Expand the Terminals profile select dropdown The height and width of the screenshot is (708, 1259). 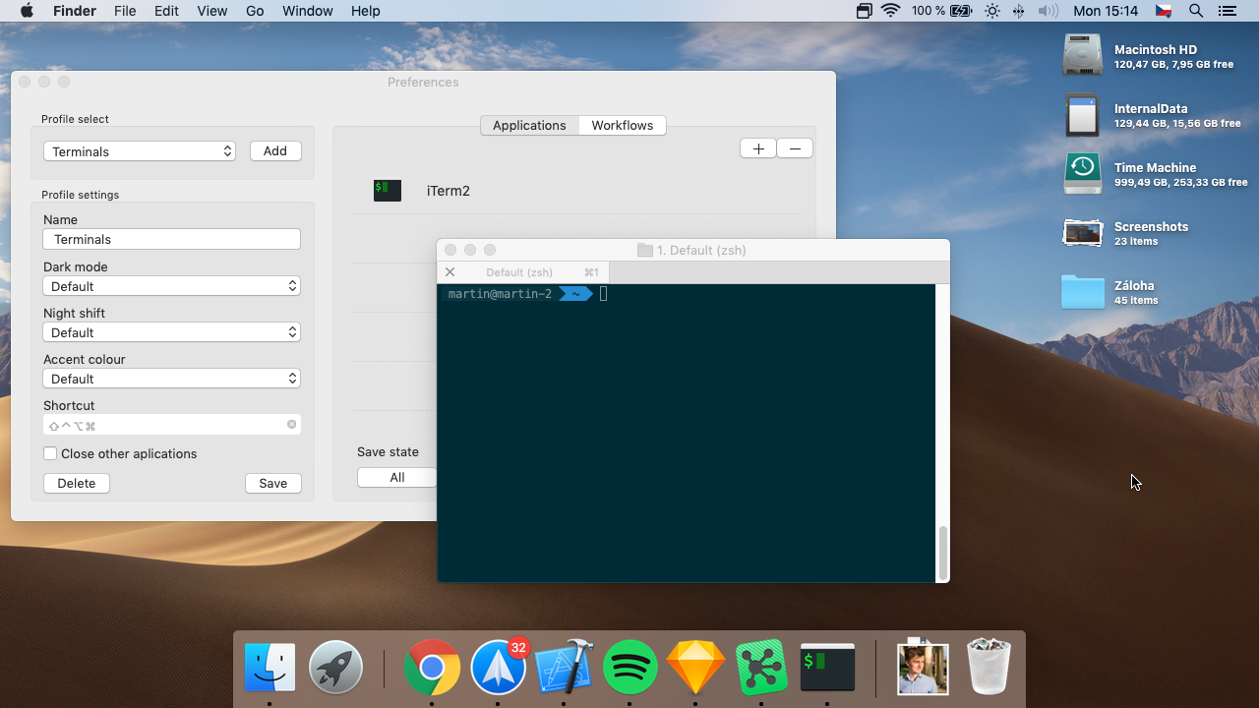[140, 151]
